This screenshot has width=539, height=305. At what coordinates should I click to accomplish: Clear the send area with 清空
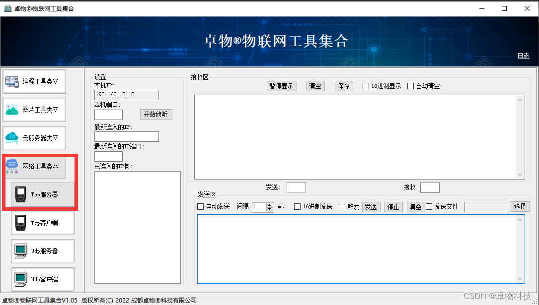416,207
